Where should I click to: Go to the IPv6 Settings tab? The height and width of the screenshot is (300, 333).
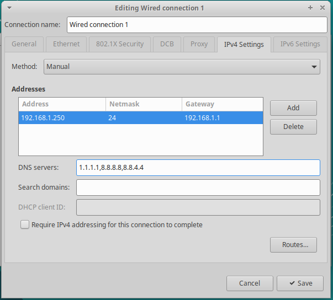300,44
